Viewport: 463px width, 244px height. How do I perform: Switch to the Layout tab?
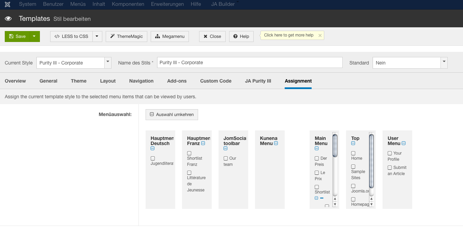(x=108, y=81)
